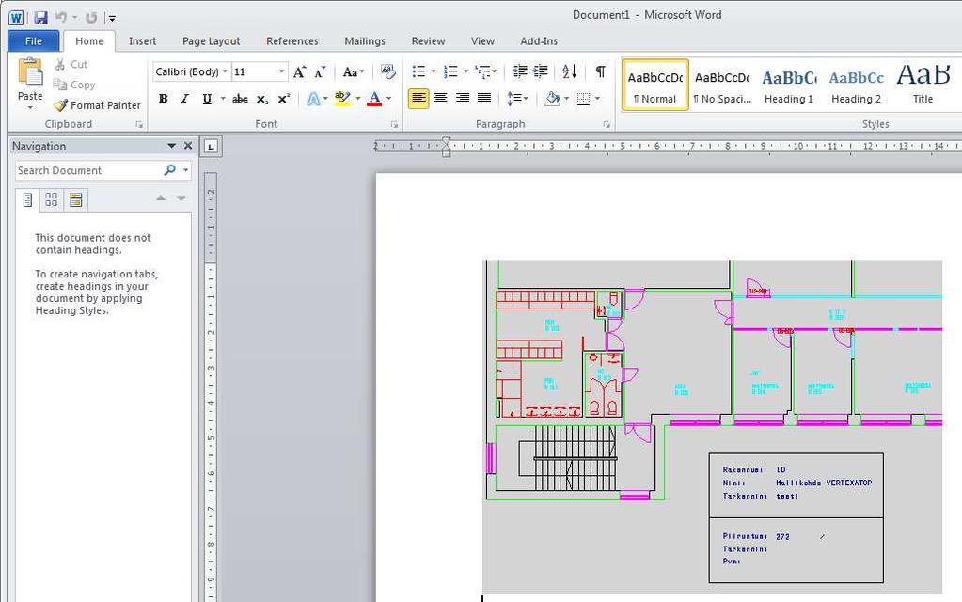The height and width of the screenshot is (602, 962).
Task: Apply superscript formatting
Action: pyautogui.click(x=283, y=99)
